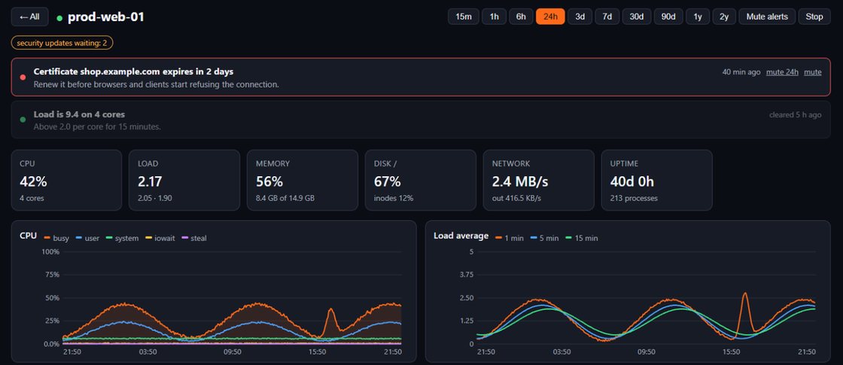The image size is (843, 365).
Task: Toggle the iowait series in CPU legend
Action: click(160, 238)
